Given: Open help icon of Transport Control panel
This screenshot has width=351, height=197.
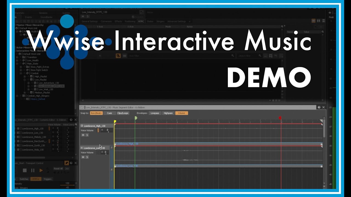Looking at the screenshot, I should (71, 163).
